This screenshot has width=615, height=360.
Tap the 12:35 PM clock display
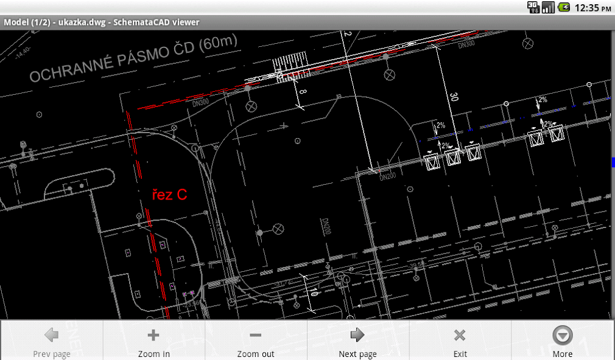594,9
